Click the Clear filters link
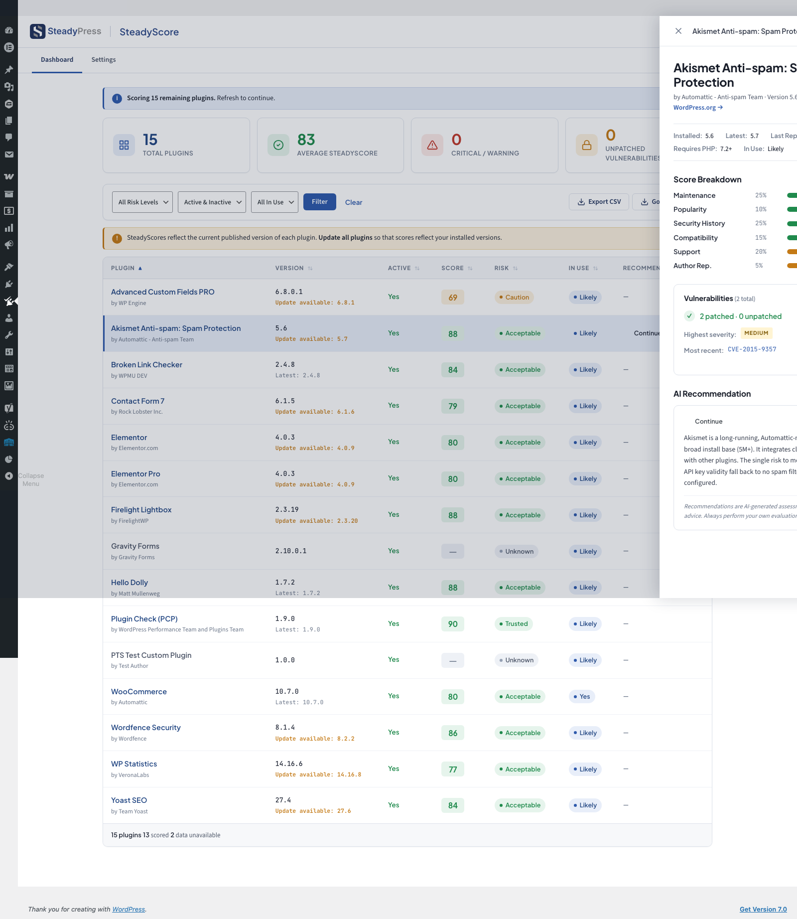 pos(354,202)
